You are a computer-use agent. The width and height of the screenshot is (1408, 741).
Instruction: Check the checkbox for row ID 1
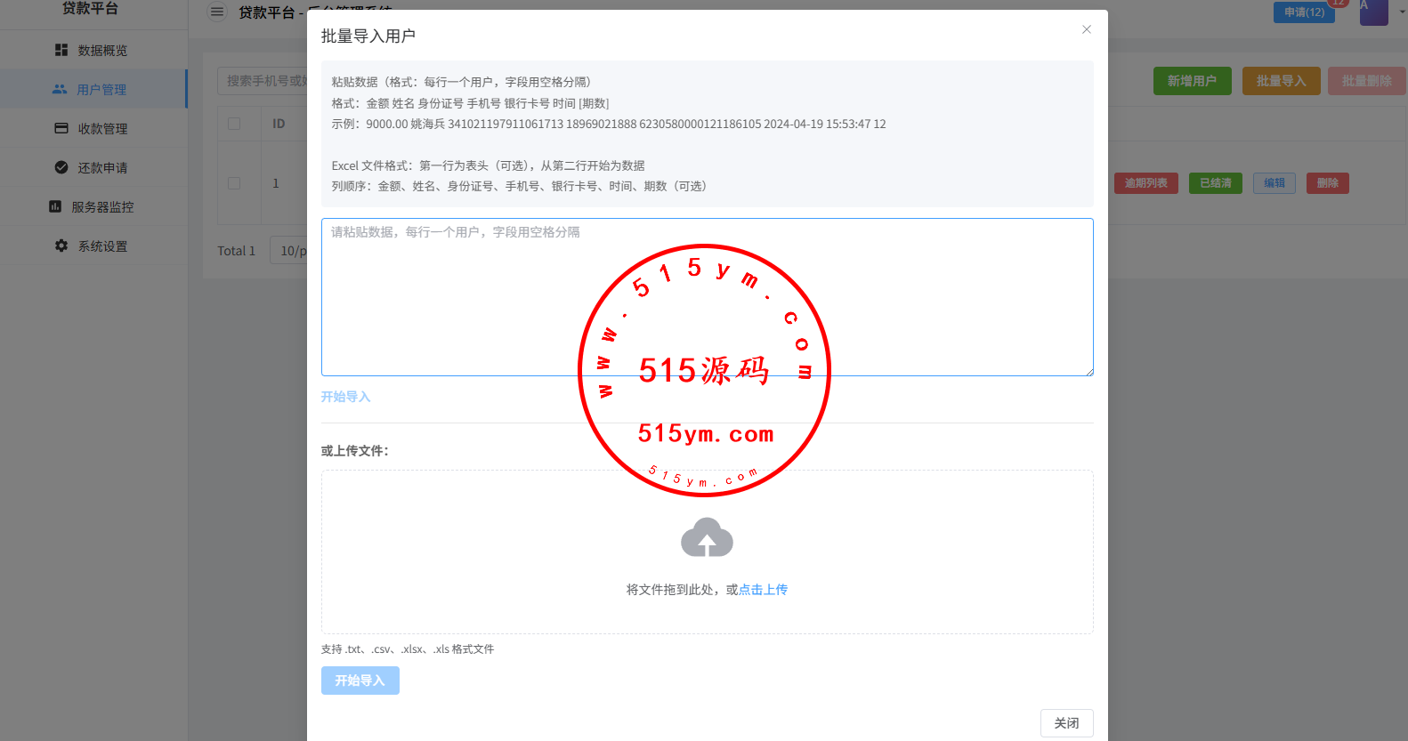point(234,183)
